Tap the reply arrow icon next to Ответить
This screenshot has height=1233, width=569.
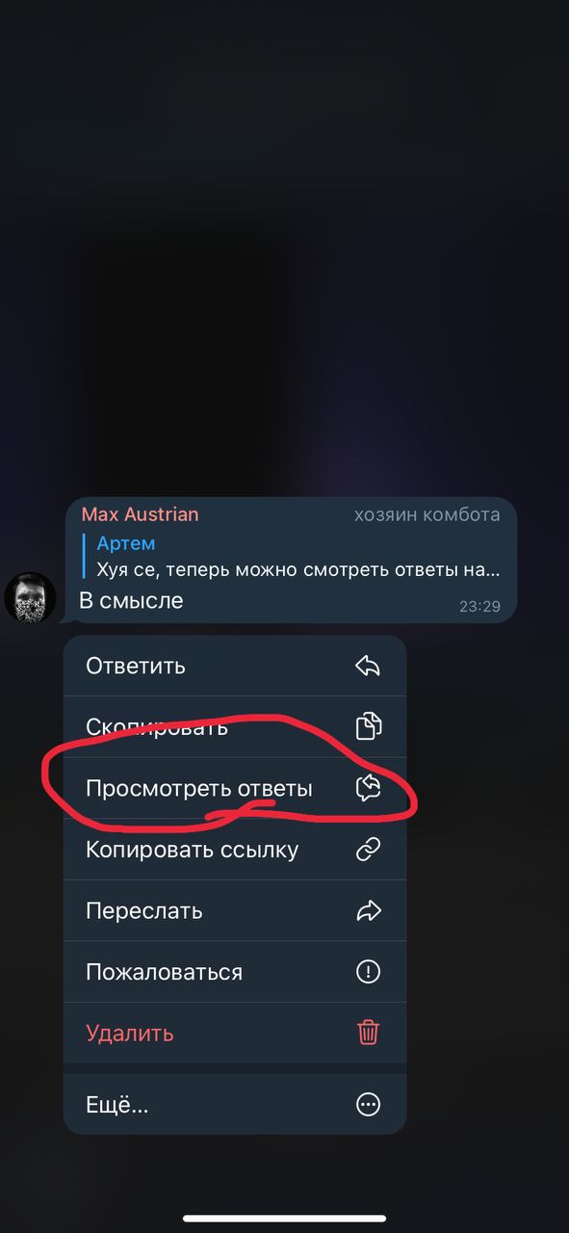(368, 666)
